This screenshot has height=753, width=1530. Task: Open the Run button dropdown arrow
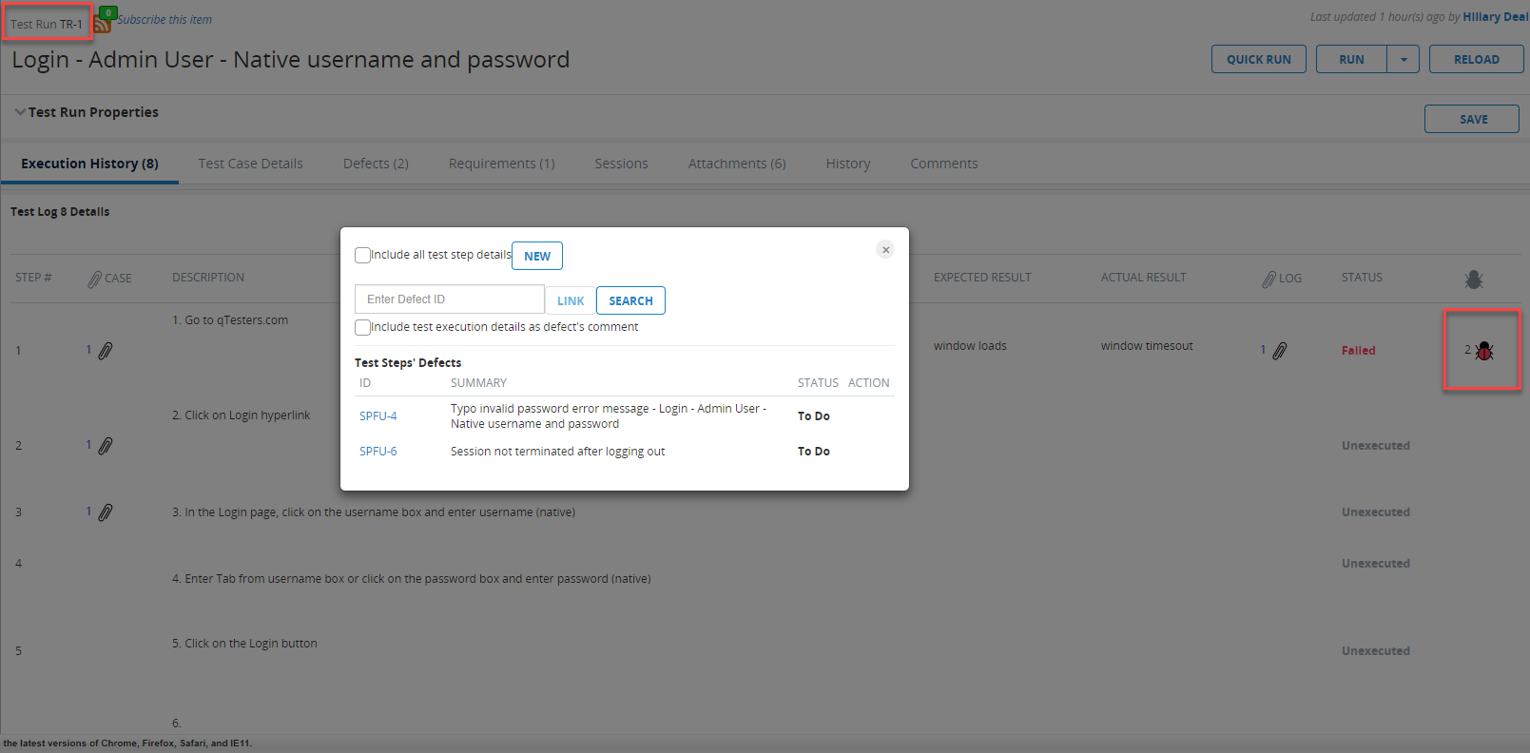tap(1404, 59)
